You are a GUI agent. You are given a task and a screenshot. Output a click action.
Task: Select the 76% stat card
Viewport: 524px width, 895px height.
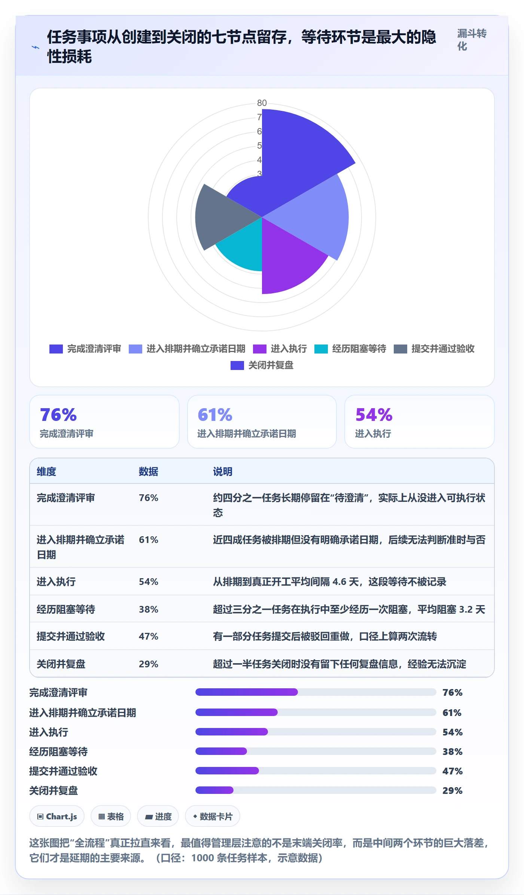[104, 422]
